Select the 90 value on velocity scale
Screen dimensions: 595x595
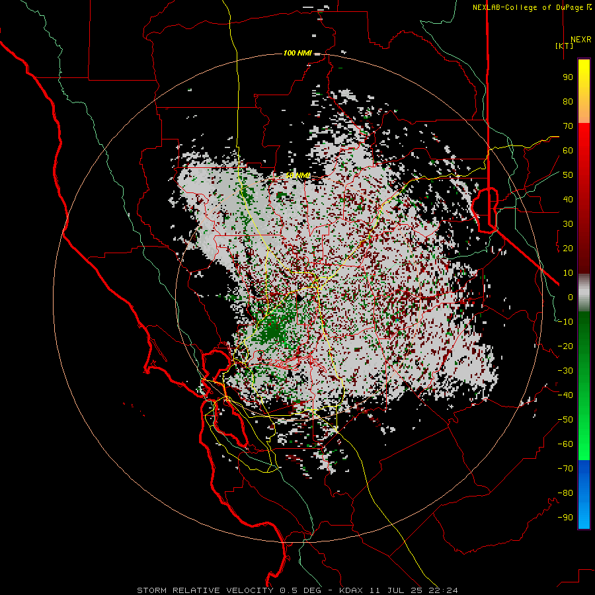point(568,77)
